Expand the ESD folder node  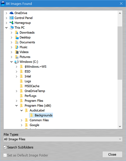(17, 71)
